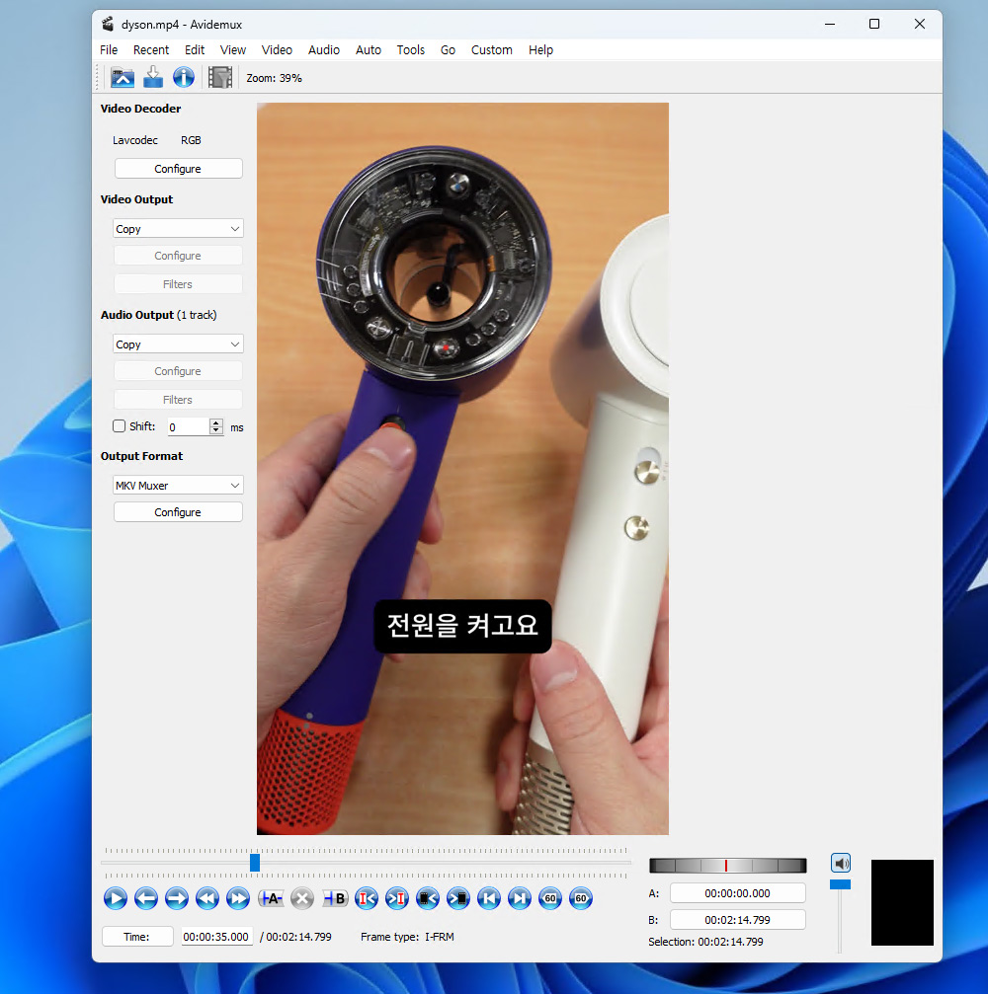Click the Save video toolbar icon
The width and height of the screenshot is (988, 994).
pos(153,77)
